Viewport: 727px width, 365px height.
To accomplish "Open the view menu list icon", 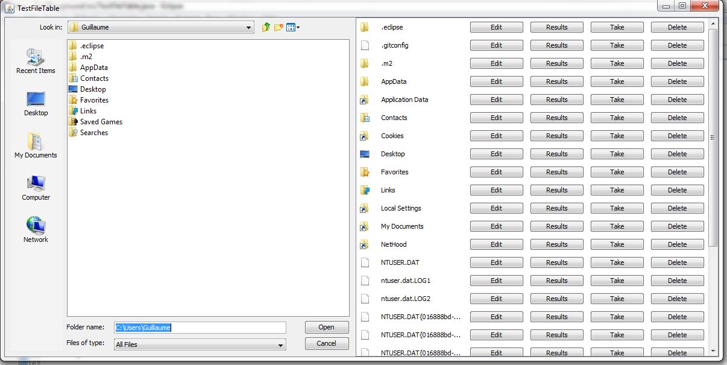I will click(x=293, y=27).
